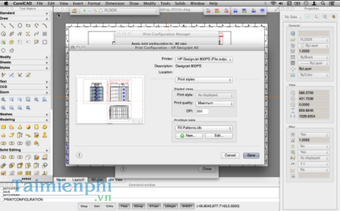Open the File menu
This screenshot has height=211, width=340.
[x=40, y=3]
